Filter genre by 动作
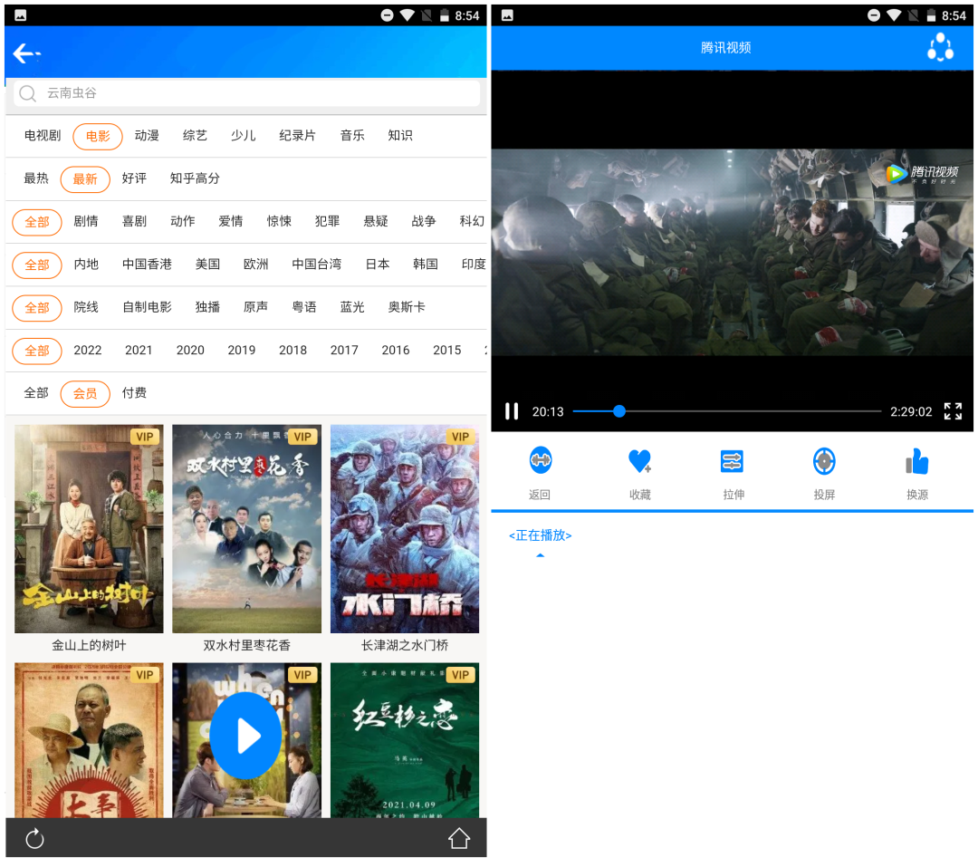Screen dimensions: 978x867 (183, 222)
